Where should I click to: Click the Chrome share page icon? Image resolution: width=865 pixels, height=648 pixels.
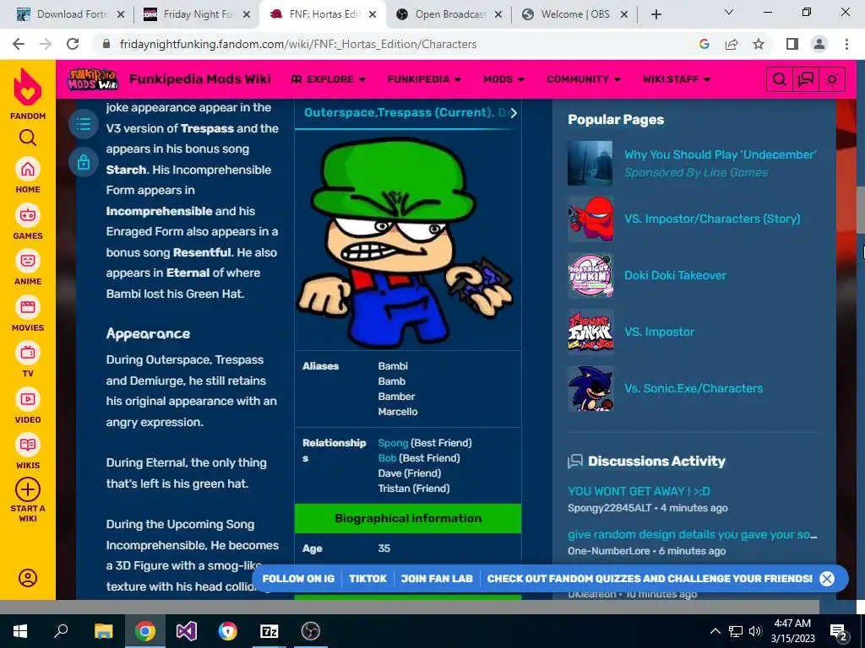732,44
